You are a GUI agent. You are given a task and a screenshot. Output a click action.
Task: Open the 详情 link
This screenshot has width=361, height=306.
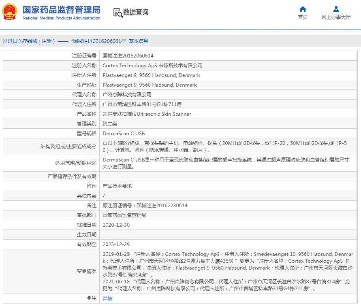[x=107, y=299]
